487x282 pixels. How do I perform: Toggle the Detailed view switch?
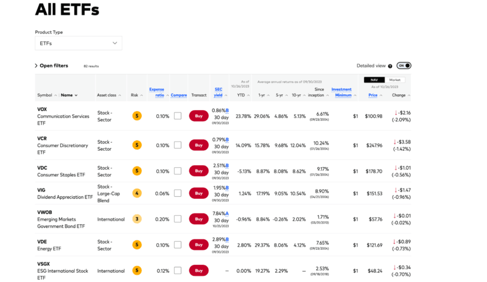404,66
